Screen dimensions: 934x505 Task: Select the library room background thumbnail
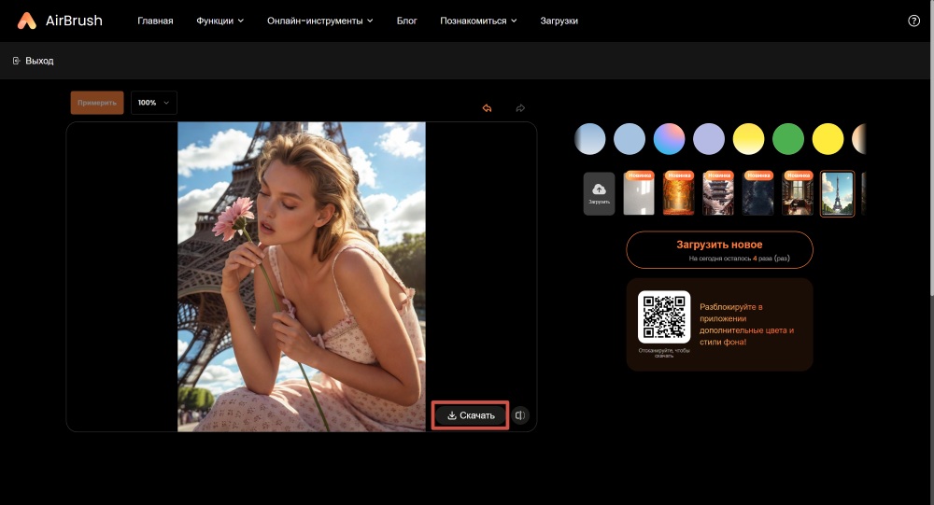click(x=798, y=193)
